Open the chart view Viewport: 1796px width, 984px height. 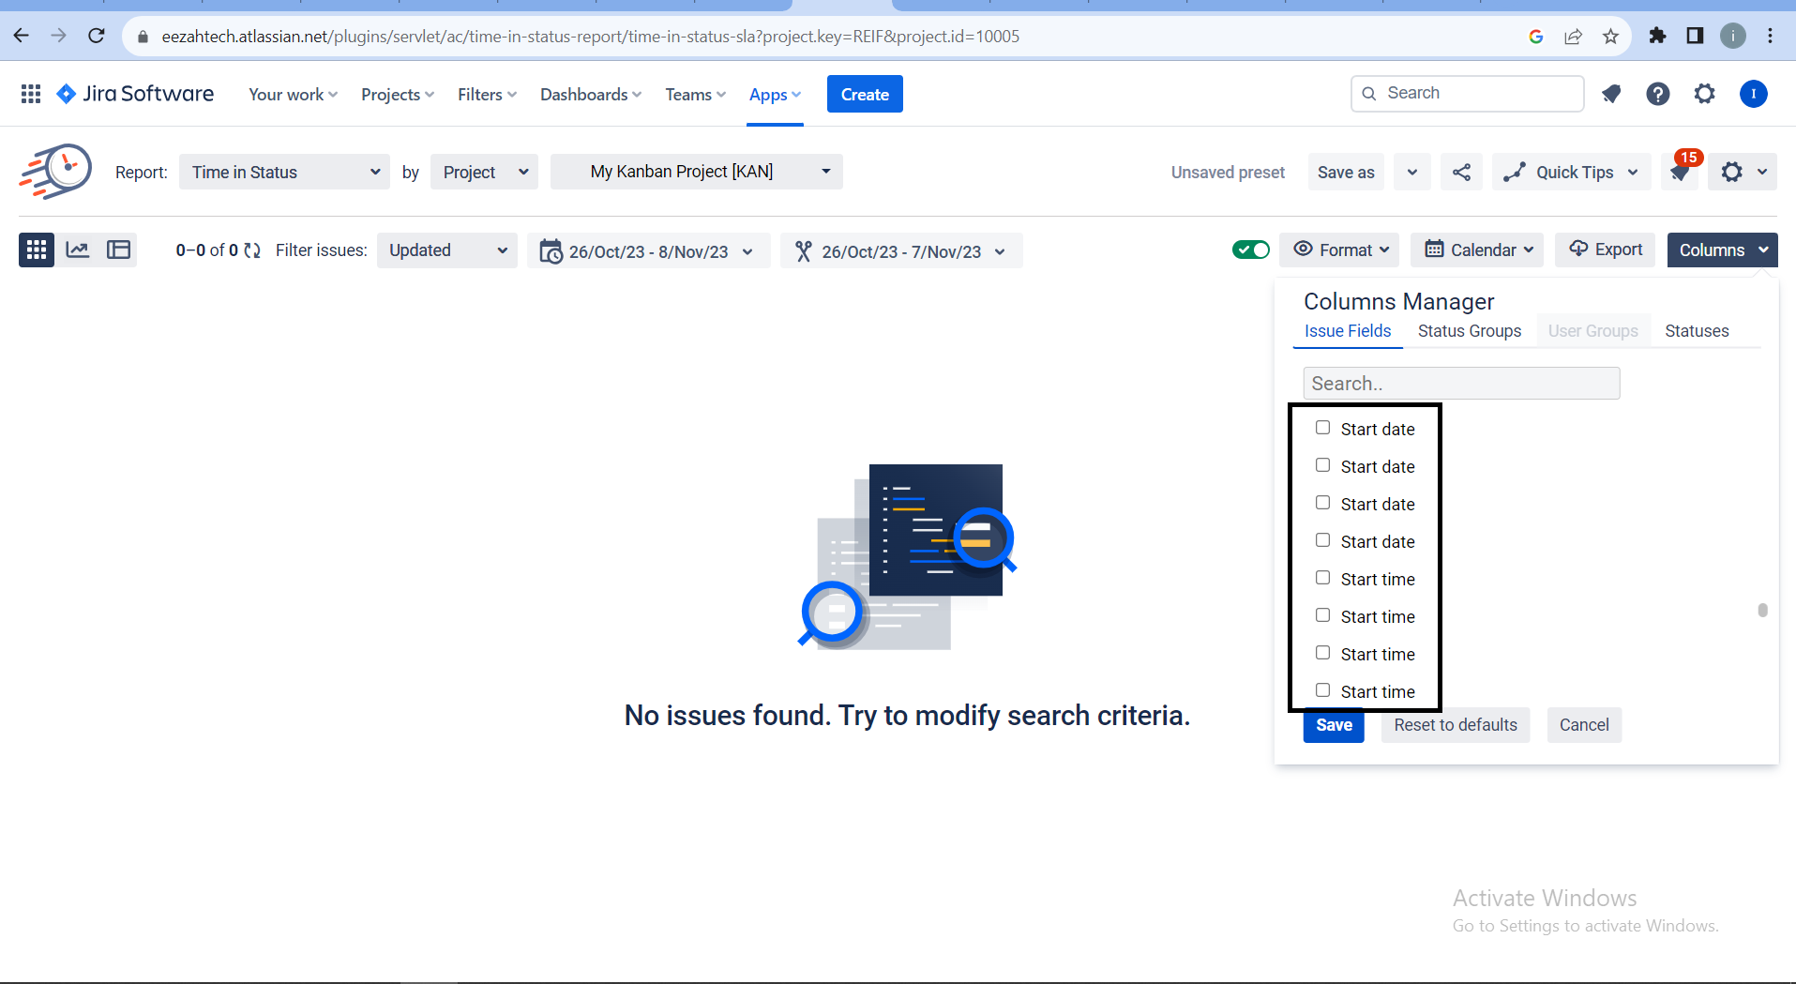(78, 249)
